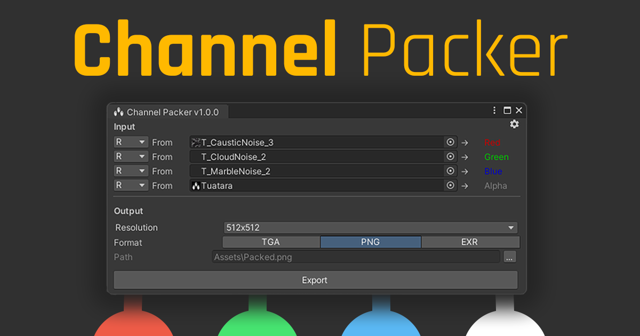Open the three-dot window menu
640x336 pixels.
pyautogui.click(x=493, y=110)
